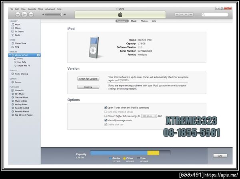
Task: Open the File menu
Action: coord(11,9)
